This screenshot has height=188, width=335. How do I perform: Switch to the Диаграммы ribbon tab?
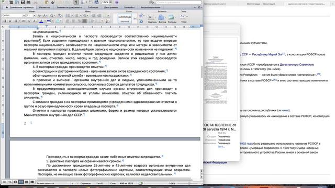click(111, 7)
